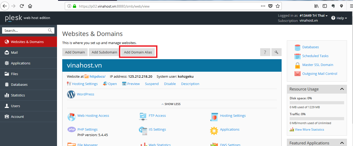The image size is (353, 146).
Task: Click the FTP Access icon
Action: pos(143,117)
